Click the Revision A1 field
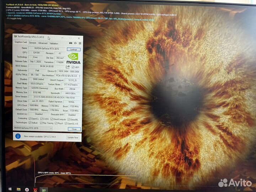 click(x=60, y=53)
